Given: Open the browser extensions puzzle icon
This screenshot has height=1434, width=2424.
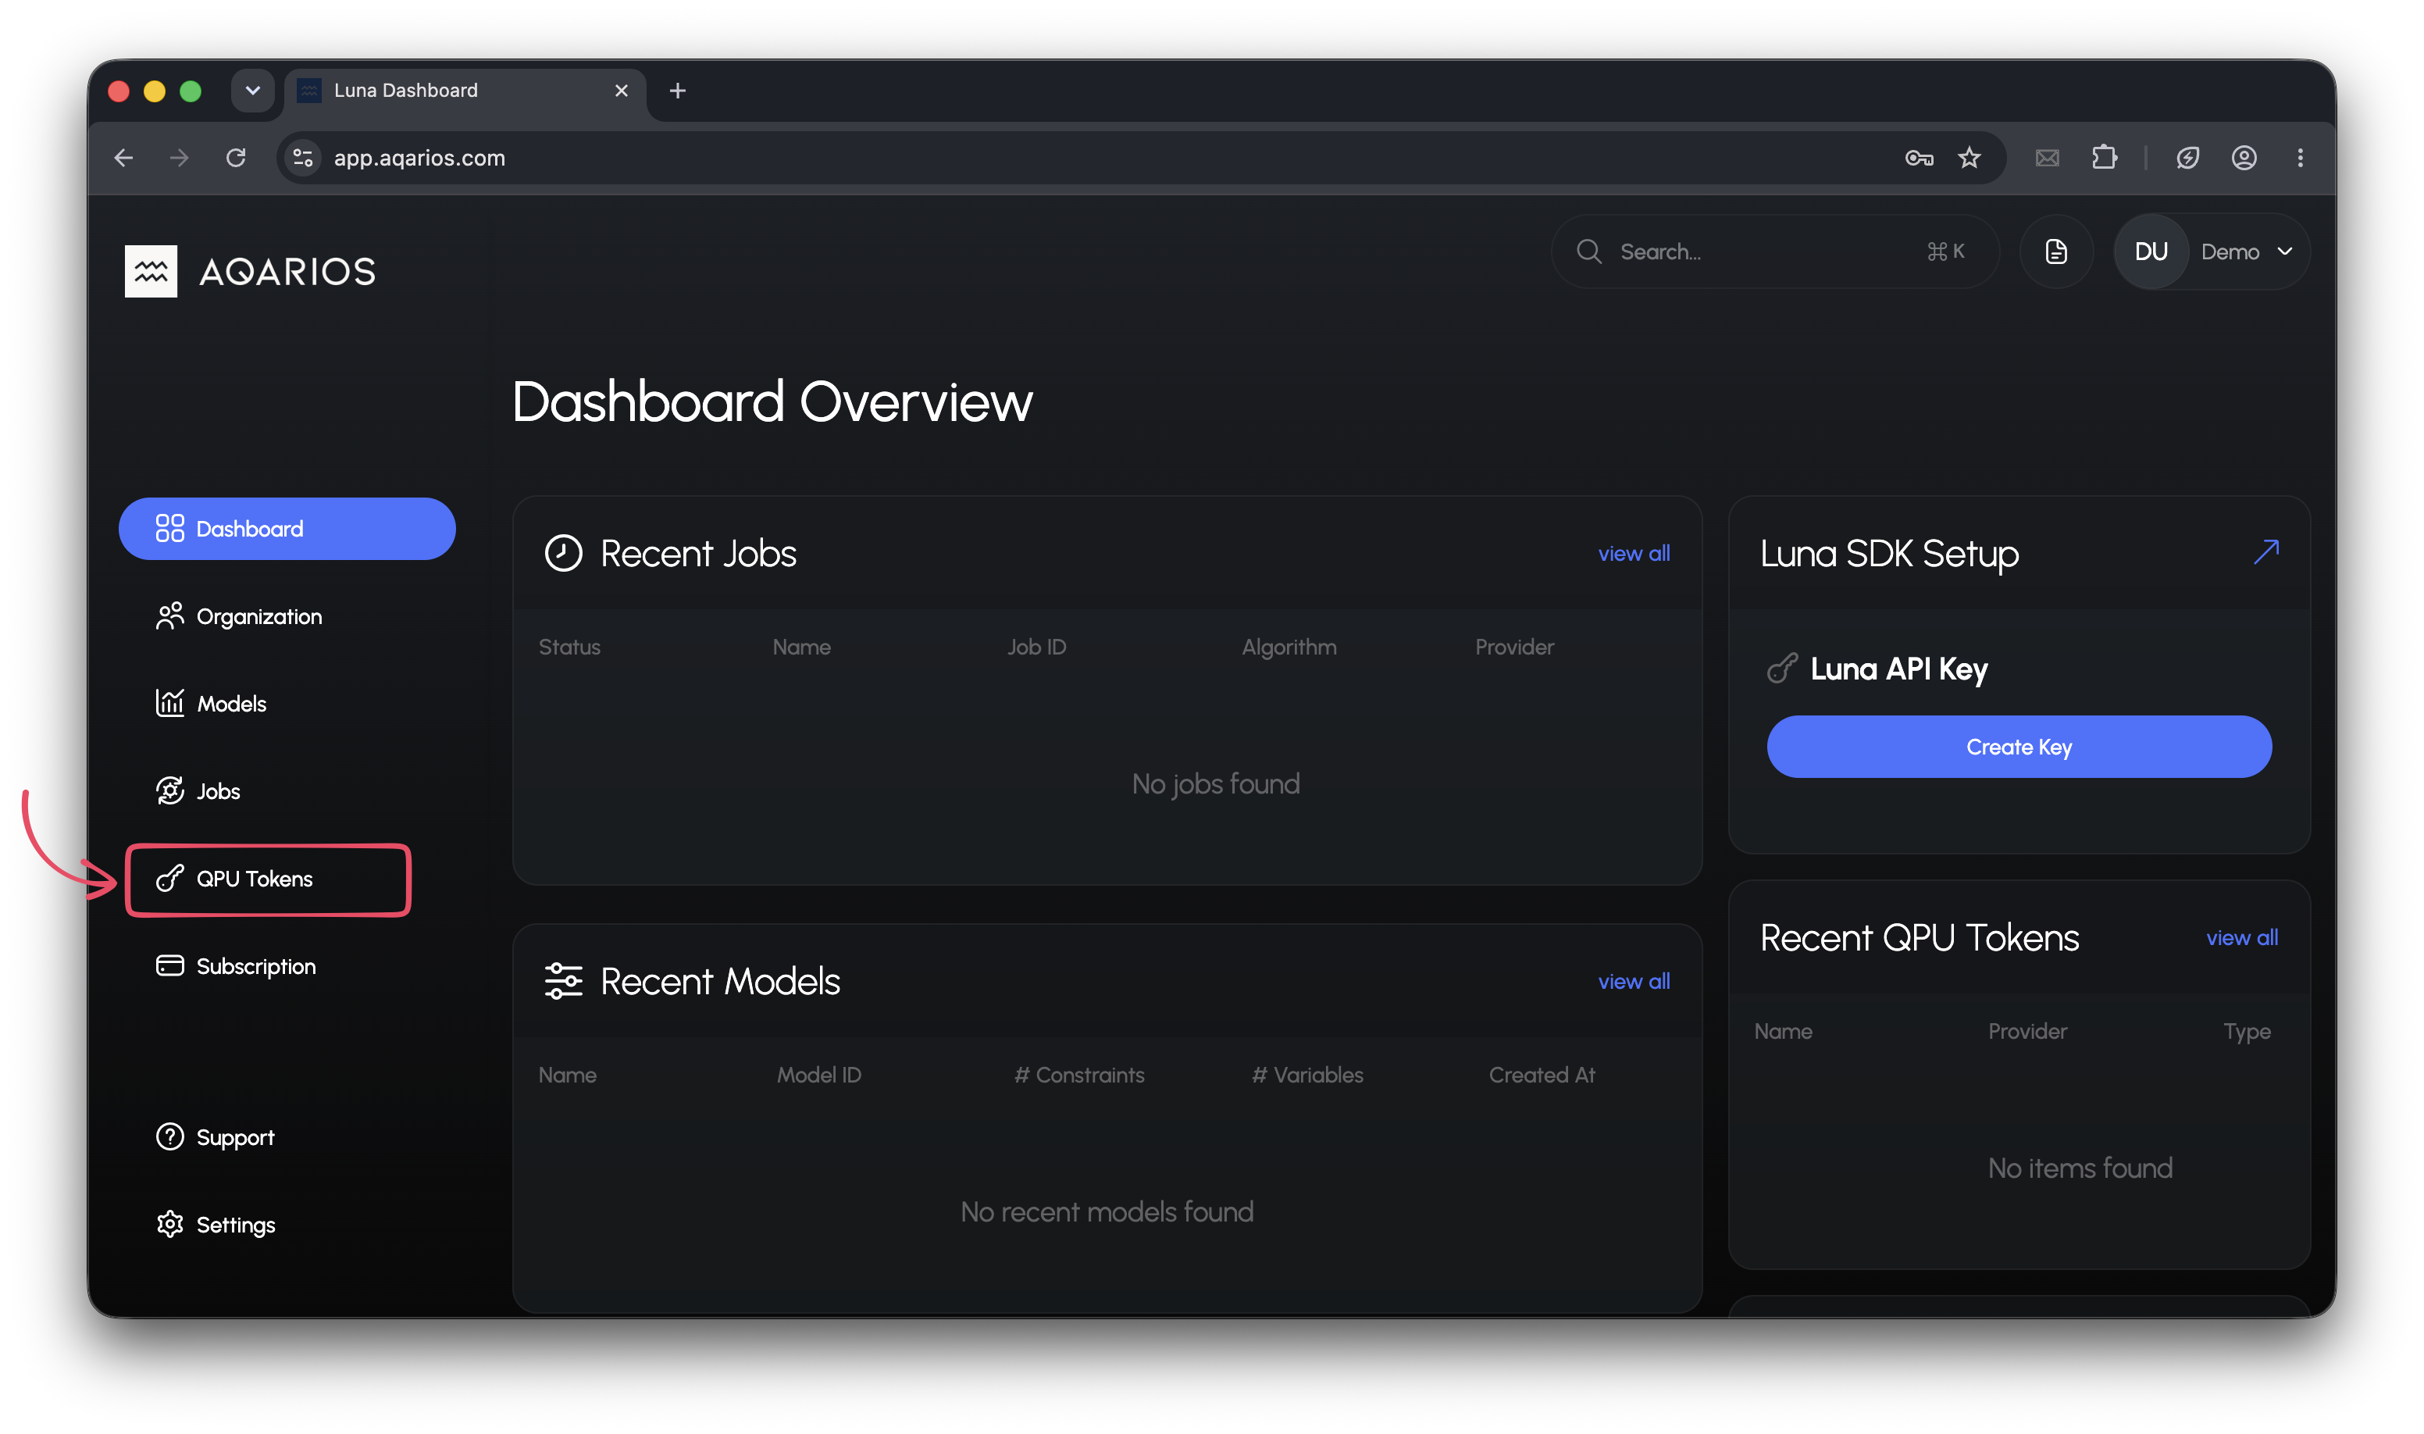Looking at the screenshot, I should coord(2103,158).
